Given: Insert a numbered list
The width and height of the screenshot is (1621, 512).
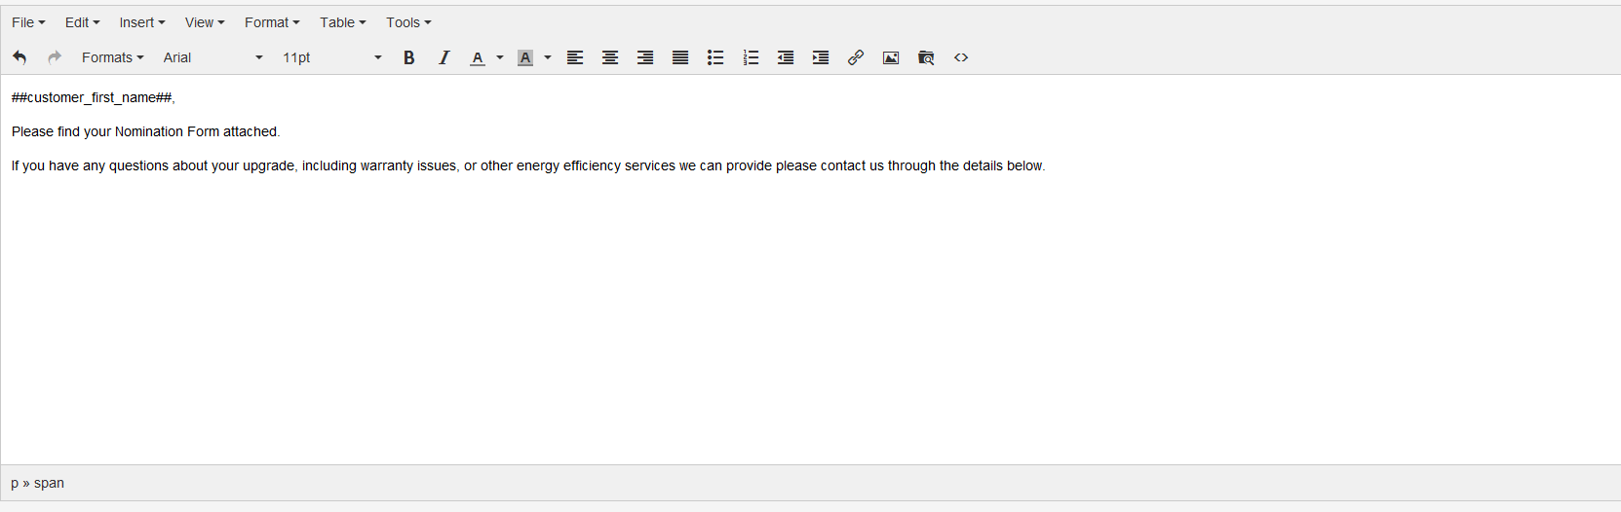Looking at the screenshot, I should 751,57.
